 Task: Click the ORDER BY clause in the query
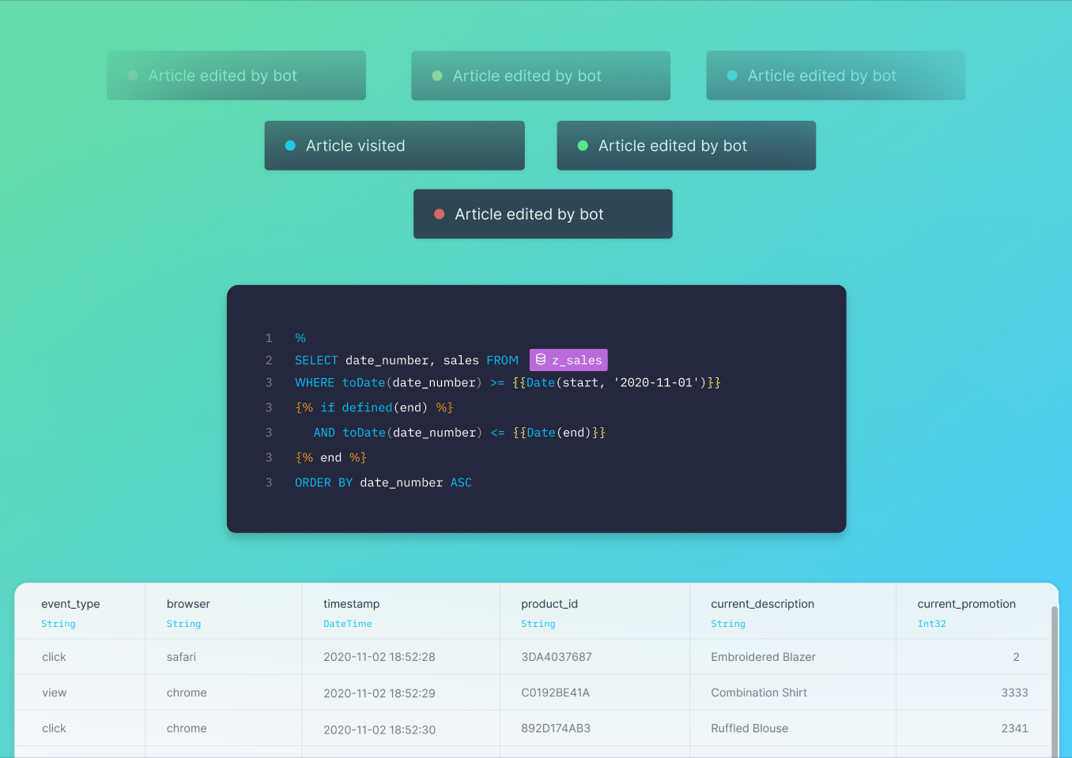[324, 482]
